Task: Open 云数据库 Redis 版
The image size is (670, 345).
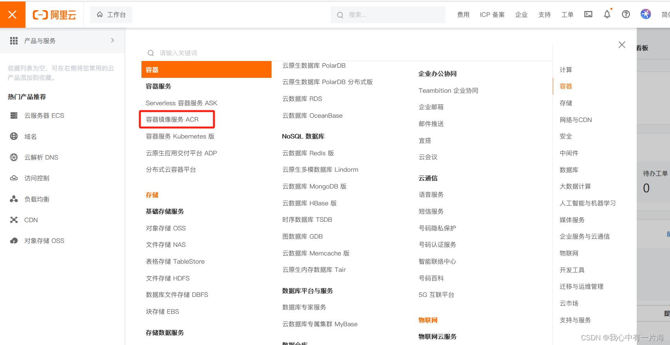Action: click(308, 153)
